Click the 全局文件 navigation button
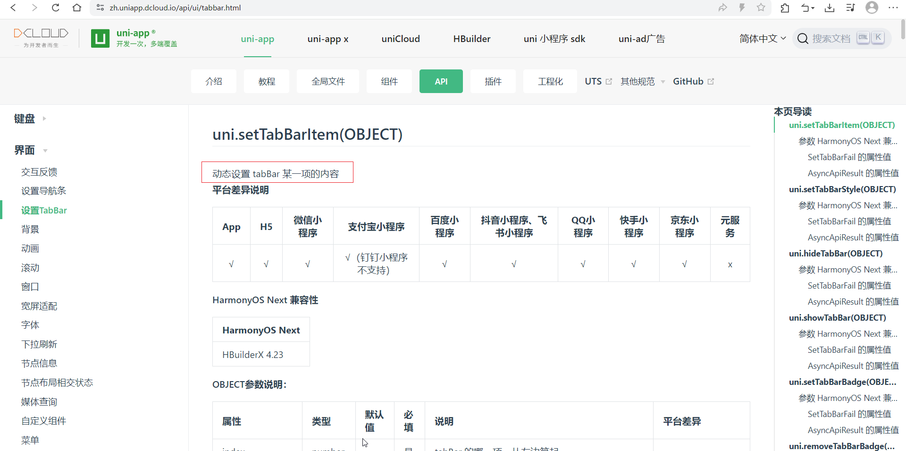This screenshot has width=906, height=451. (328, 81)
